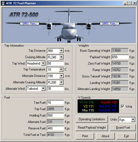Click the Taxi Fuel input field
Image resolution: width=138 pixels, height=142 pixels.
[x=56, y=103]
